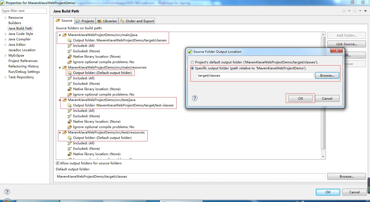This screenshot has width=370, height=202.
Task: Click the output folder icon under src/main/java
Action: click(70, 40)
